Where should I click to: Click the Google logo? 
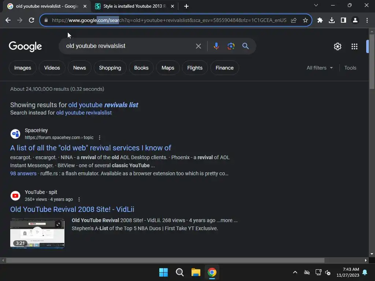click(25, 46)
